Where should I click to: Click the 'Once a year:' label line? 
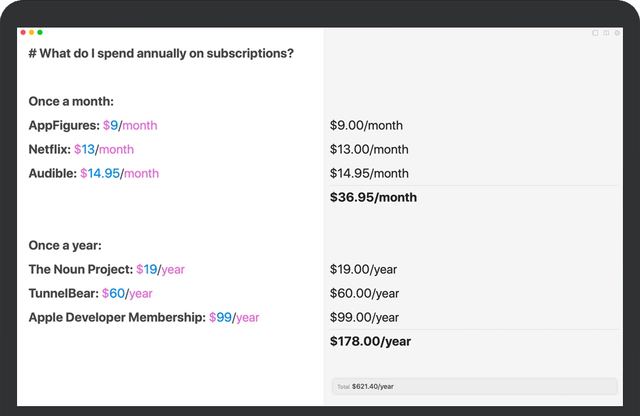click(x=65, y=245)
